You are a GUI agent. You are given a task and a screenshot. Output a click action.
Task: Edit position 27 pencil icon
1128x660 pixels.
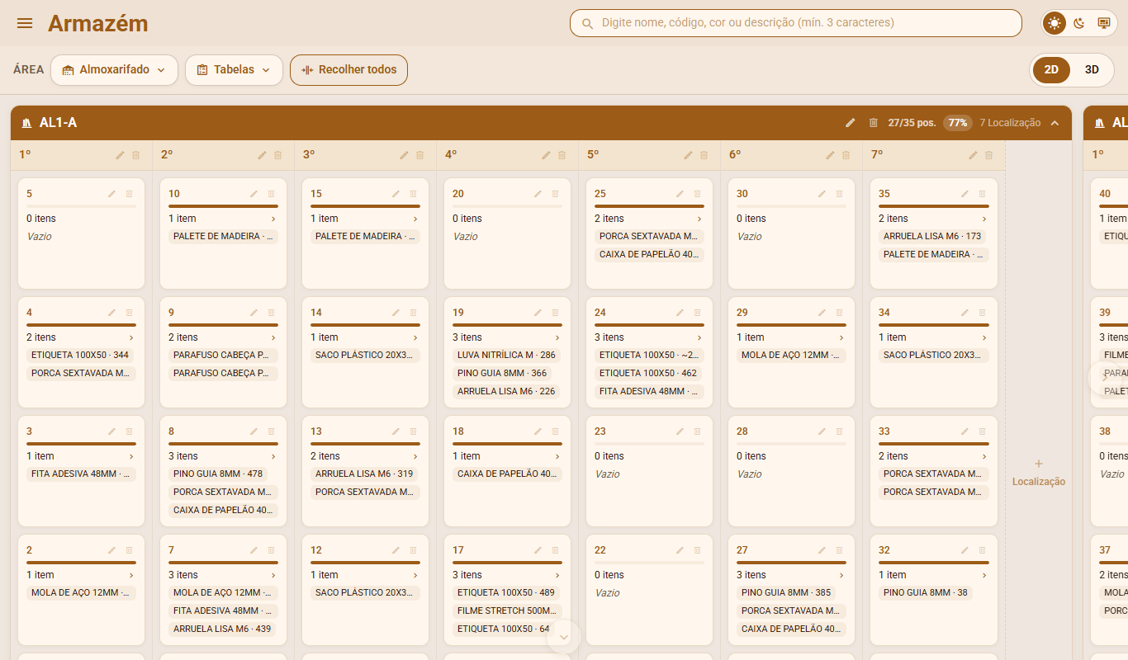click(822, 550)
